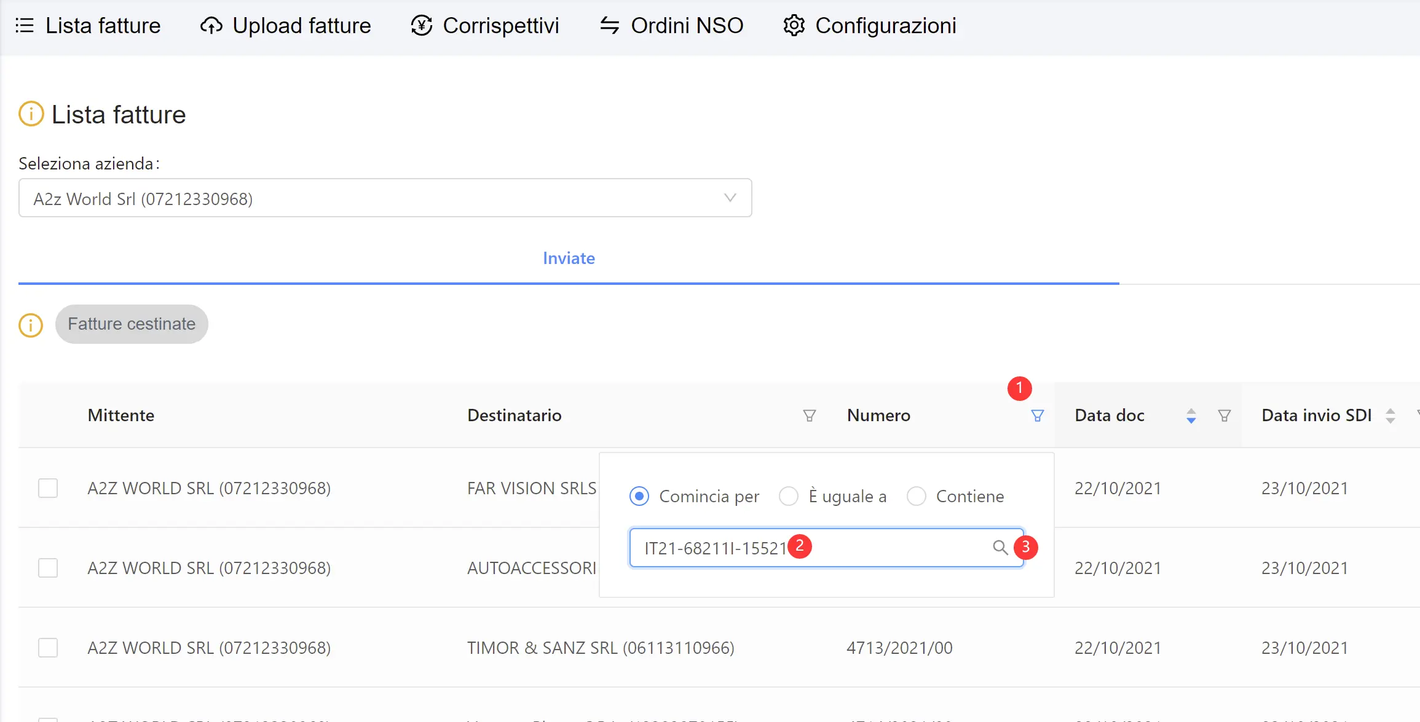Tick the TIMOR & SANZ SRL row checkbox

point(48,648)
